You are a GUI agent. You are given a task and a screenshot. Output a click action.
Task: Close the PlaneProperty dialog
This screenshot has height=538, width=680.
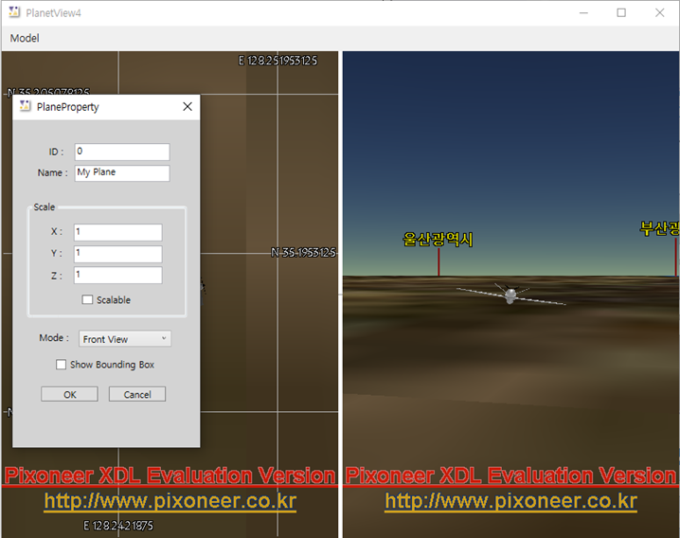188,107
